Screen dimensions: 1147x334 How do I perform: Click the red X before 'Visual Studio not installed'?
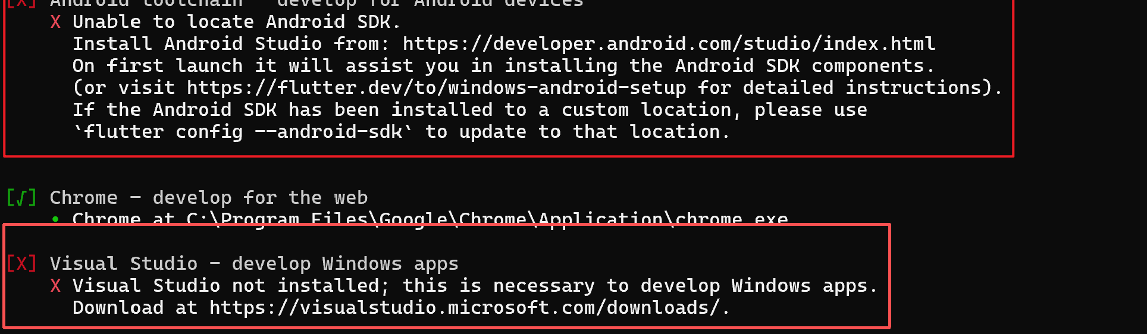click(x=55, y=286)
